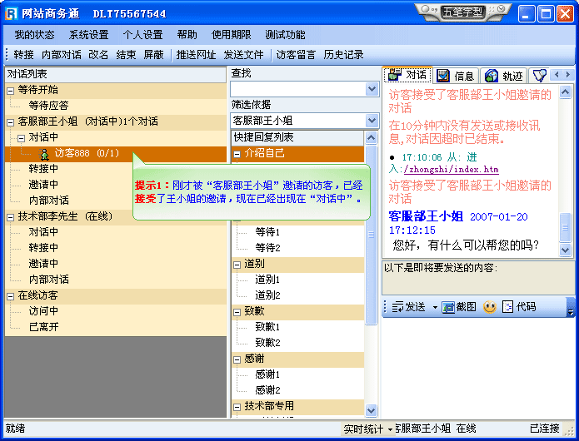Screen dimensions: 579x441
Task: Click the 历史记录 toolbar button
Action: click(343, 55)
